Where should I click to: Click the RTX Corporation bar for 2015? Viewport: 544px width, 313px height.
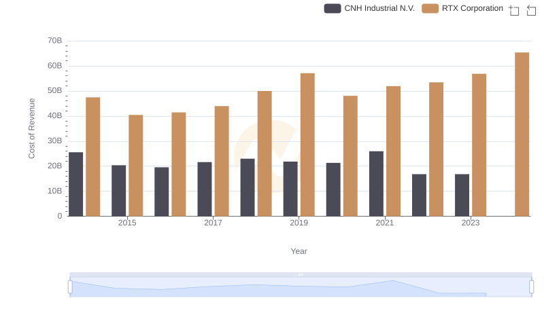(x=135, y=166)
